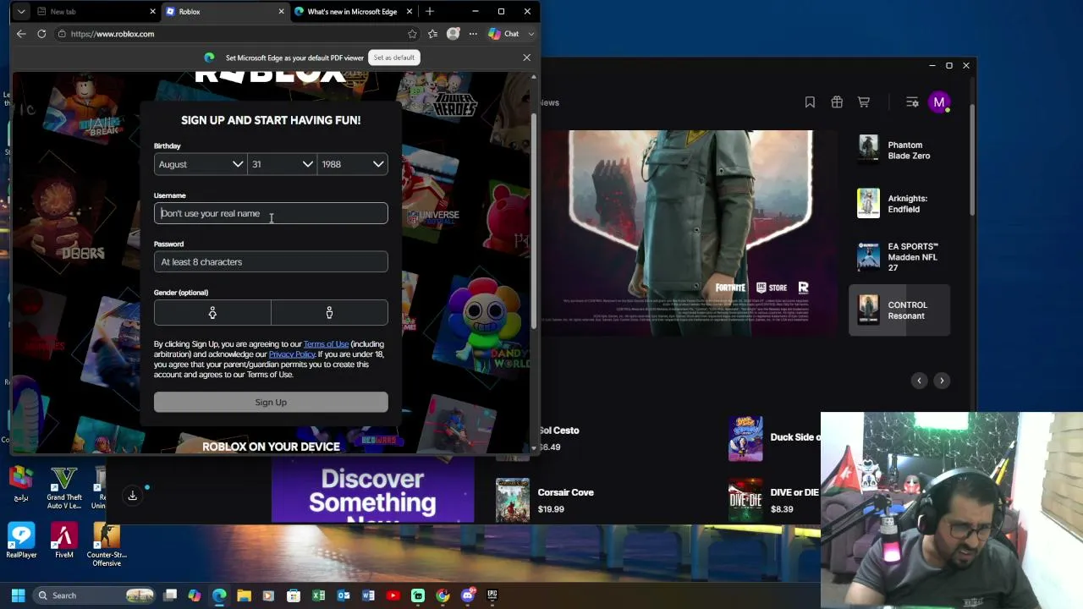Select Grand Theft Auto V desktop shortcut

click(64, 488)
